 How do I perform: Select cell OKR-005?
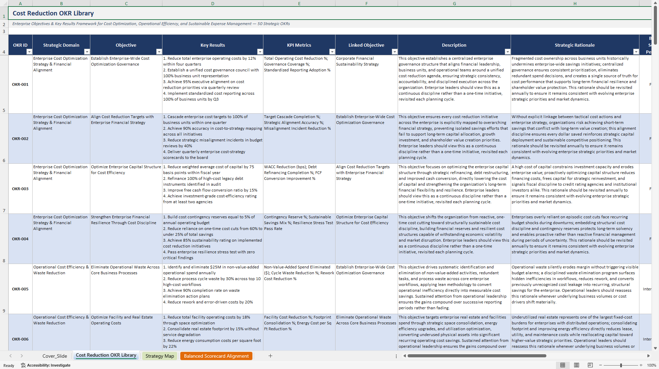(20, 289)
